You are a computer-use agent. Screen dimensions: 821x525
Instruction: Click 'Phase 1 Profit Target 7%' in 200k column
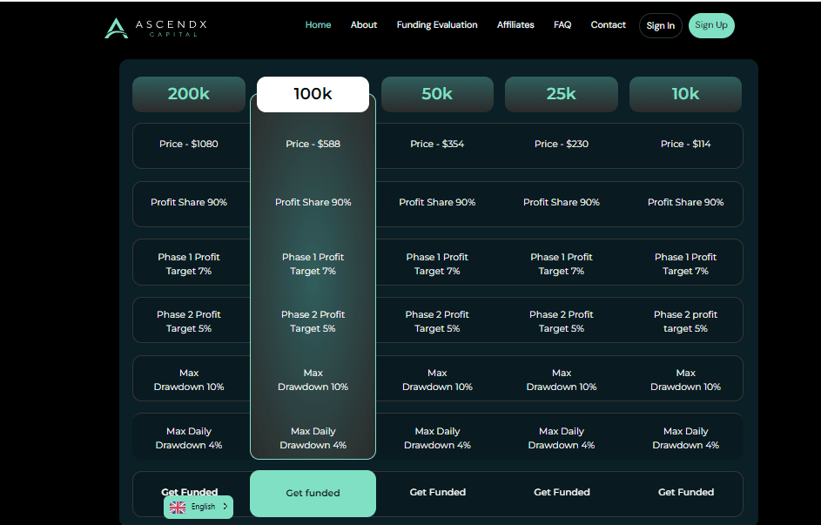click(x=189, y=264)
